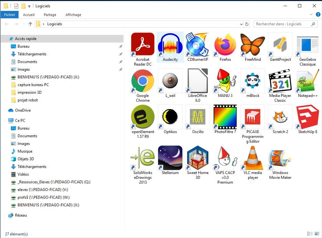Select the Notepad++ shortcut
Screen dimensions: 322x238
click(307, 81)
